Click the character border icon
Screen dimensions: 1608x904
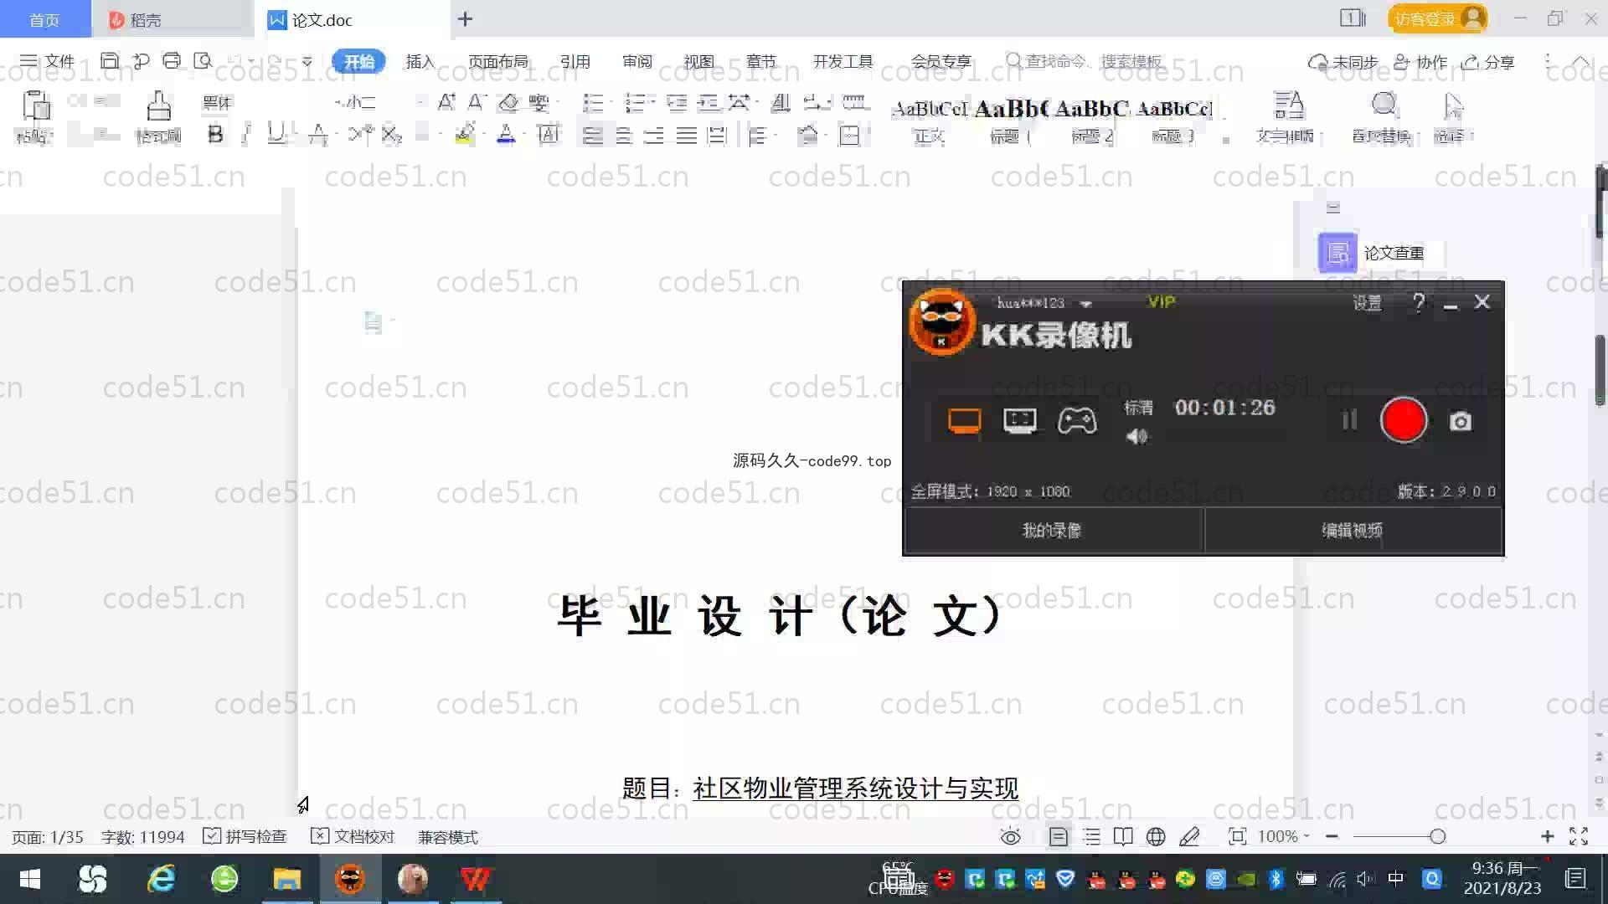(549, 135)
